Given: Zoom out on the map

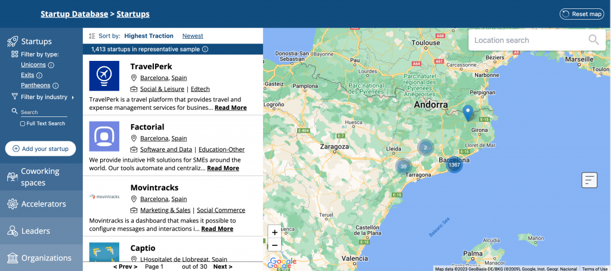Looking at the screenshot, I should [274, 245].
